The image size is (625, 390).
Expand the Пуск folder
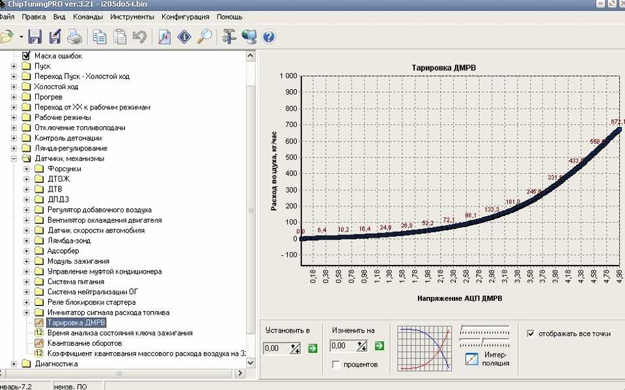[14, 66]
